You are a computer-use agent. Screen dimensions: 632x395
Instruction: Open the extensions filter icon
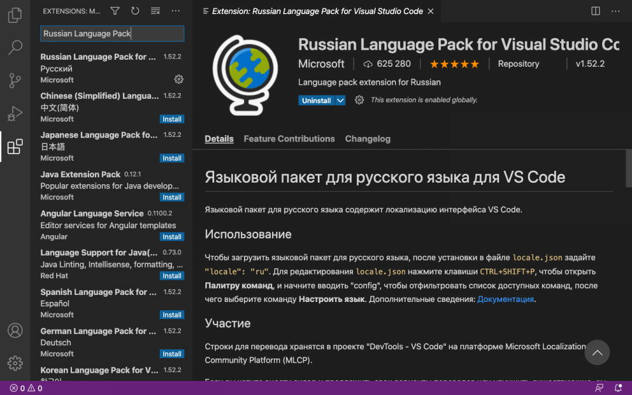(115, 11)
